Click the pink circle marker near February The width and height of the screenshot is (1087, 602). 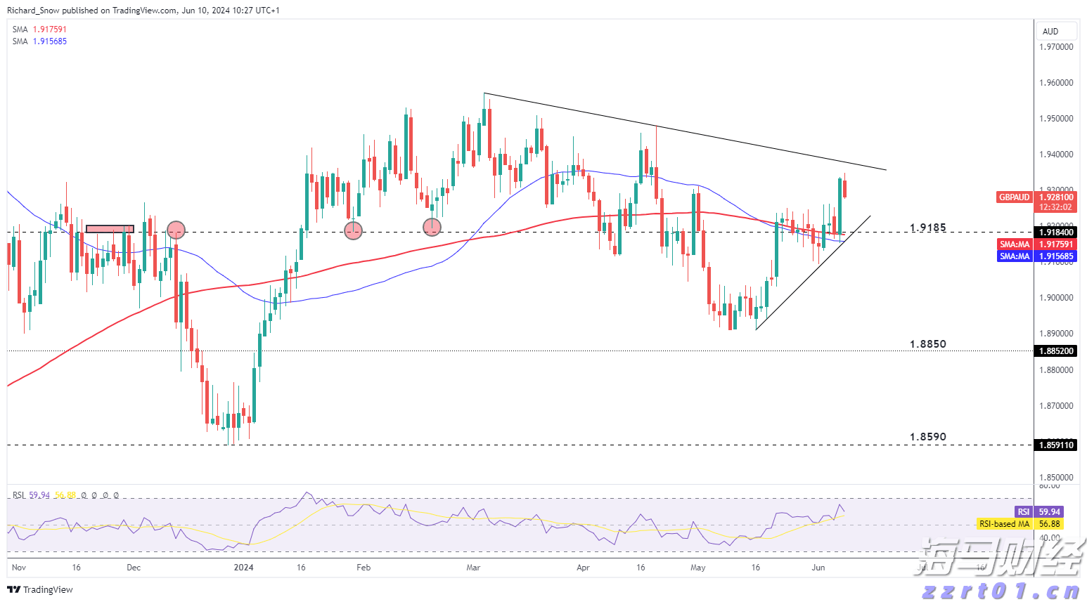(353, 230)
